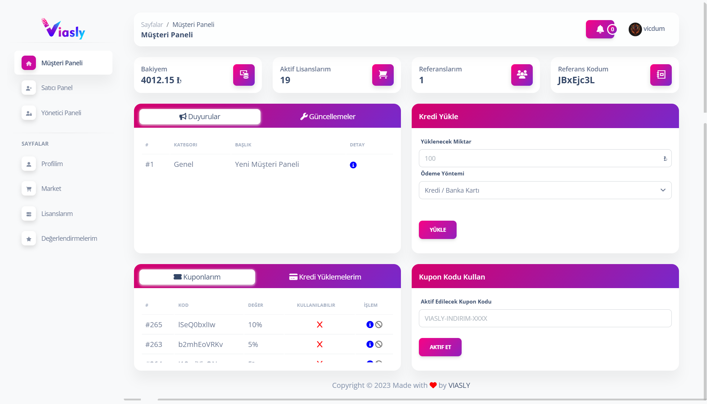The width and height of the screenshot is (707, 404).
Task: Click the Aktif Edilecek Kupon Kodu field
Action: pos(545,318)
